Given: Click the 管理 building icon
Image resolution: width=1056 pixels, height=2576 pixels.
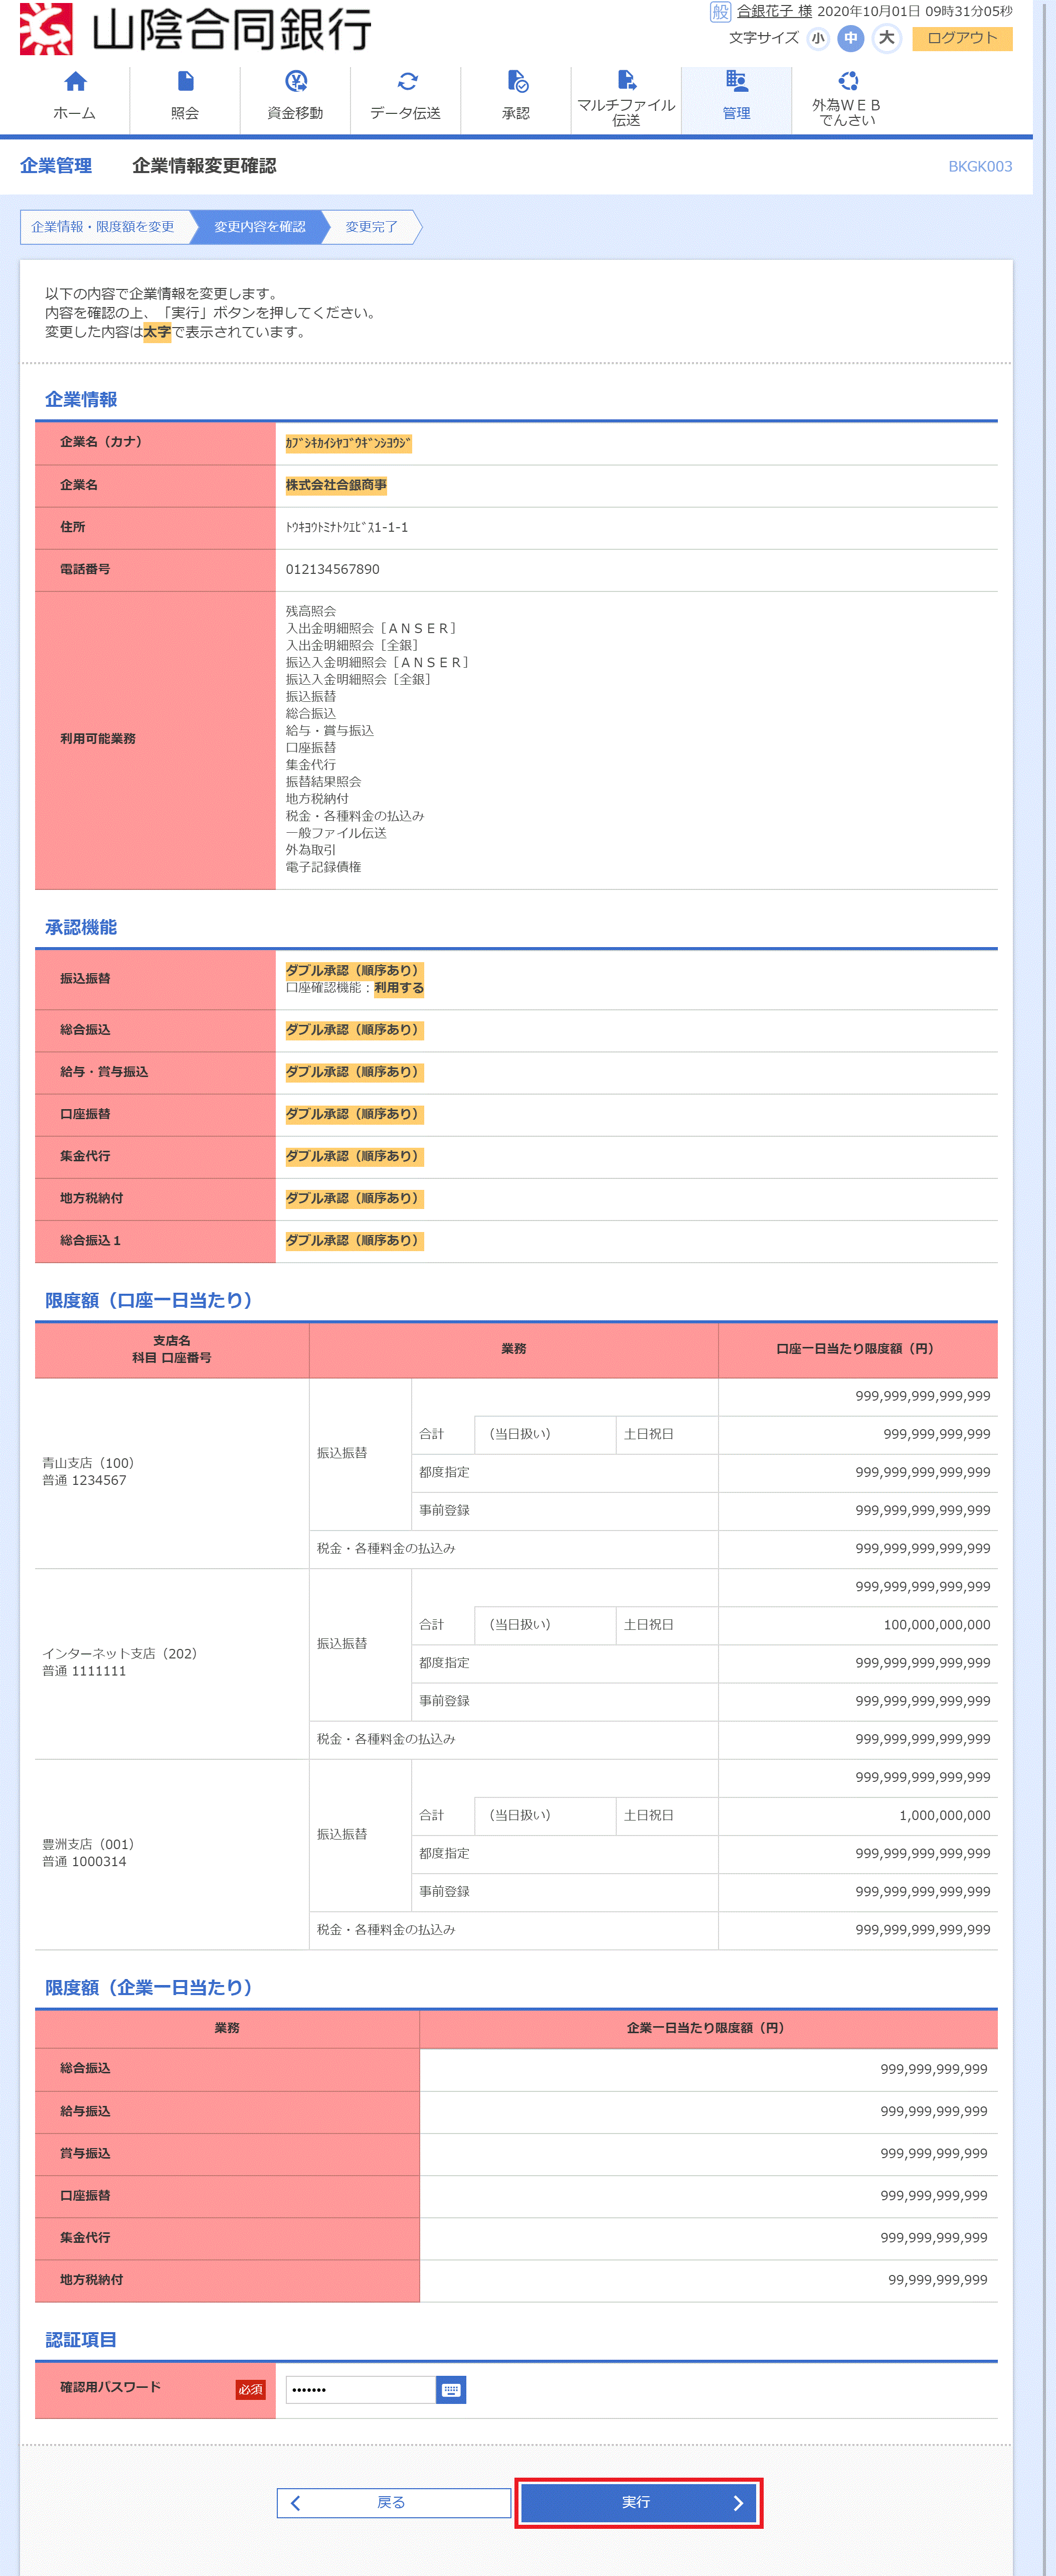Looking at the screenshot, I should [x=736, y=81].
